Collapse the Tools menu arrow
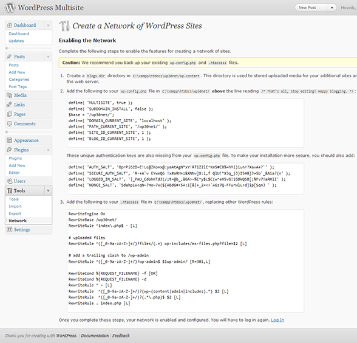This screenshot has height=343, width=357. 48,191
